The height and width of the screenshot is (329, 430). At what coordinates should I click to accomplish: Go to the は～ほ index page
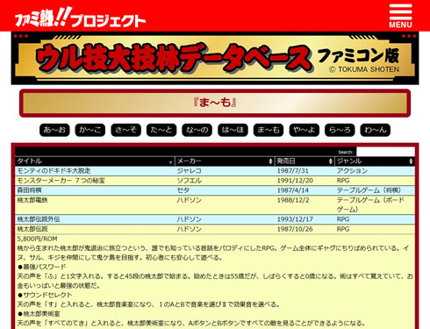coord(233,130)
